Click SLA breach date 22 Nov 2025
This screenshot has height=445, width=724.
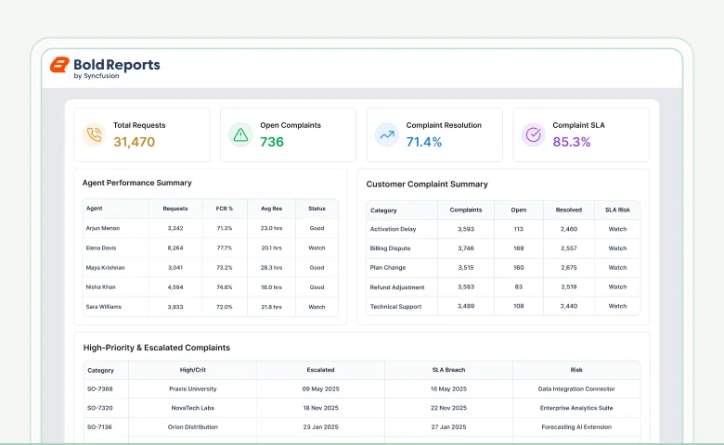coord(449,408)
